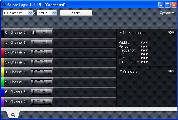Viewport: 178px width, 120px height.
Task: Click the Saleae Logic title bar icon
Action: pos(4,4)
